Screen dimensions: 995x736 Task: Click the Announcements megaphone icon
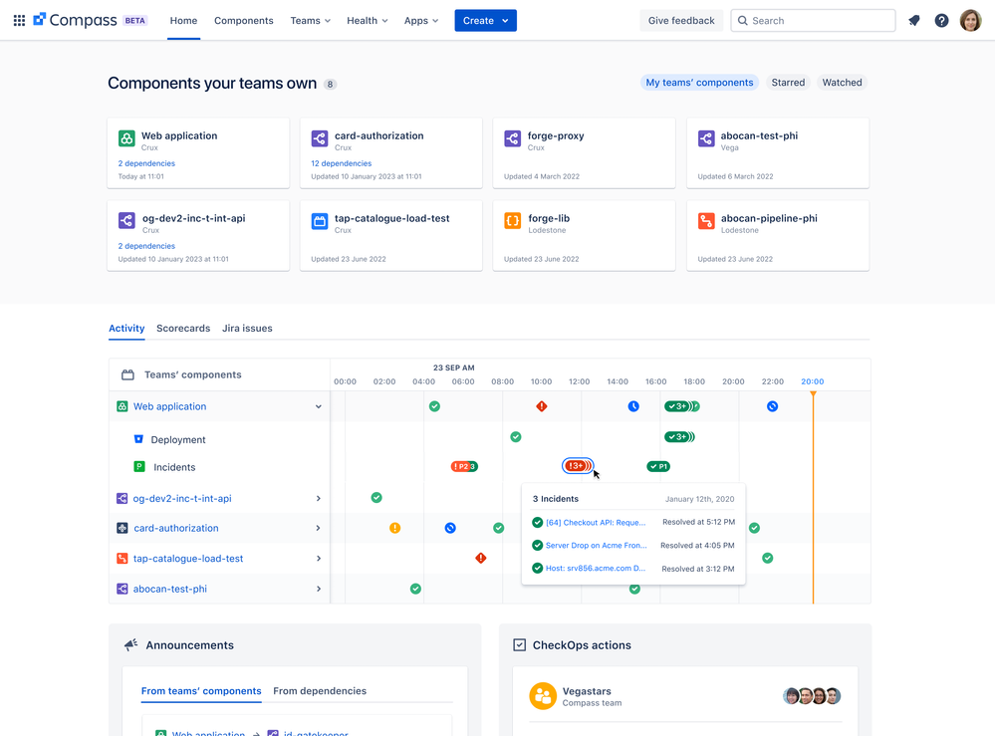tap(130, 644)
